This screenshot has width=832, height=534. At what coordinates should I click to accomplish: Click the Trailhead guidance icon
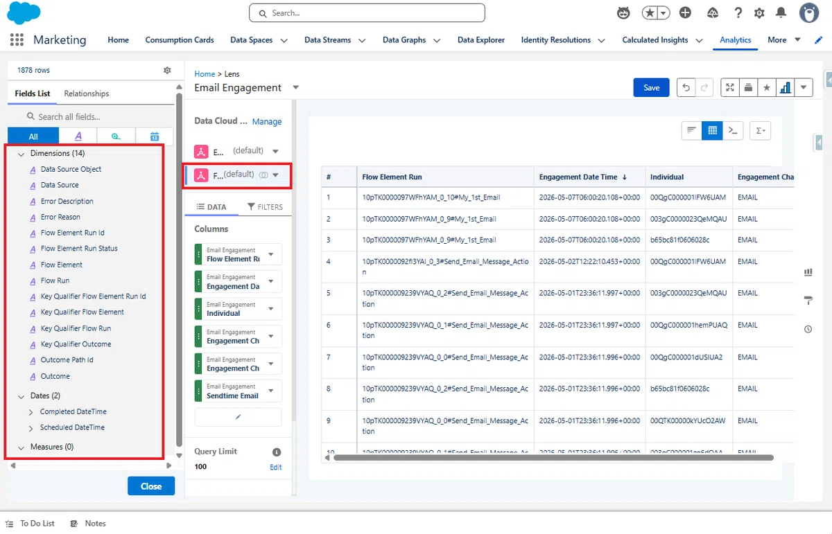(713, 13)
